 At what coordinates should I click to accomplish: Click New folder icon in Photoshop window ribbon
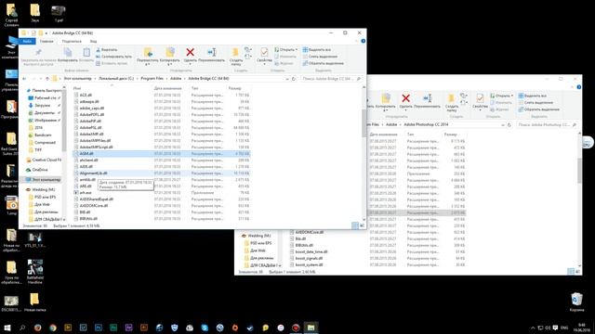[451, 98]
